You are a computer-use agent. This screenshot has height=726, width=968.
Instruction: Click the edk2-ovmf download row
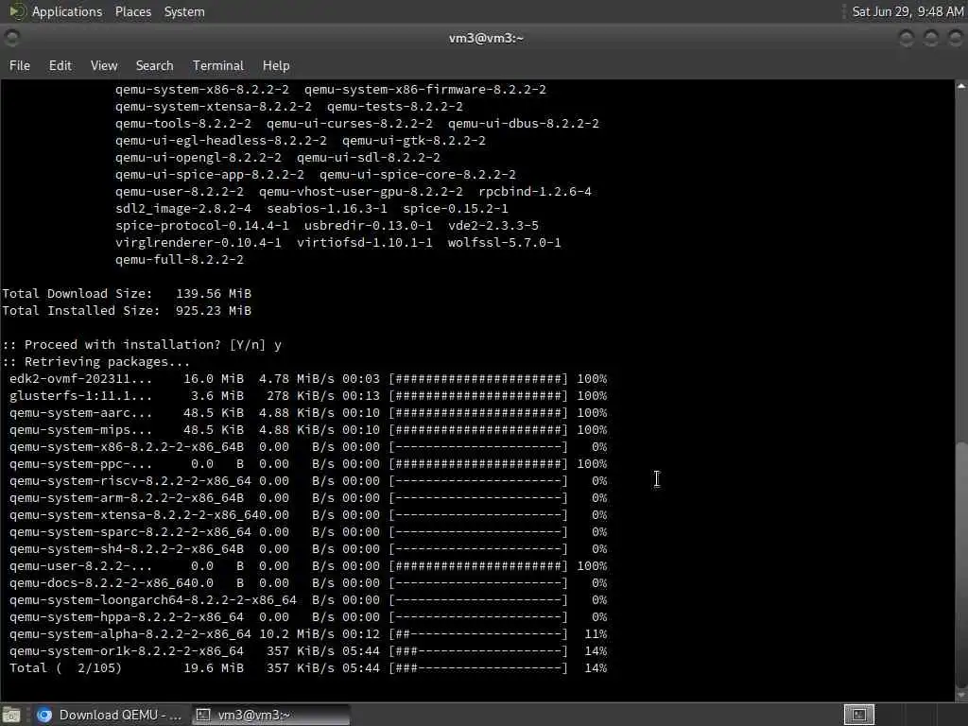tap(308, 379)
